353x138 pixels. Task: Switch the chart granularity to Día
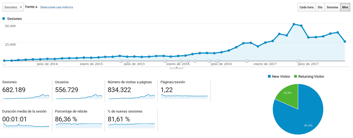pyautogui.click(x=320, y=7)
